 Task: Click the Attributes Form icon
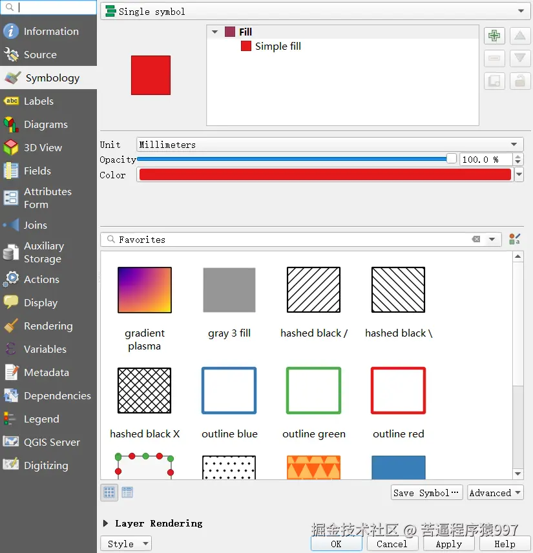point(11,198)
